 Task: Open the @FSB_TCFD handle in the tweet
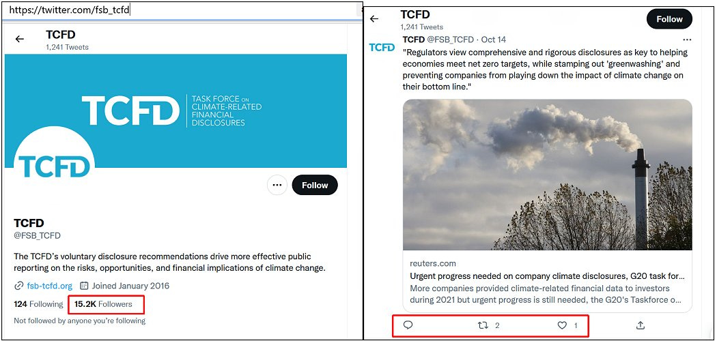451,40
